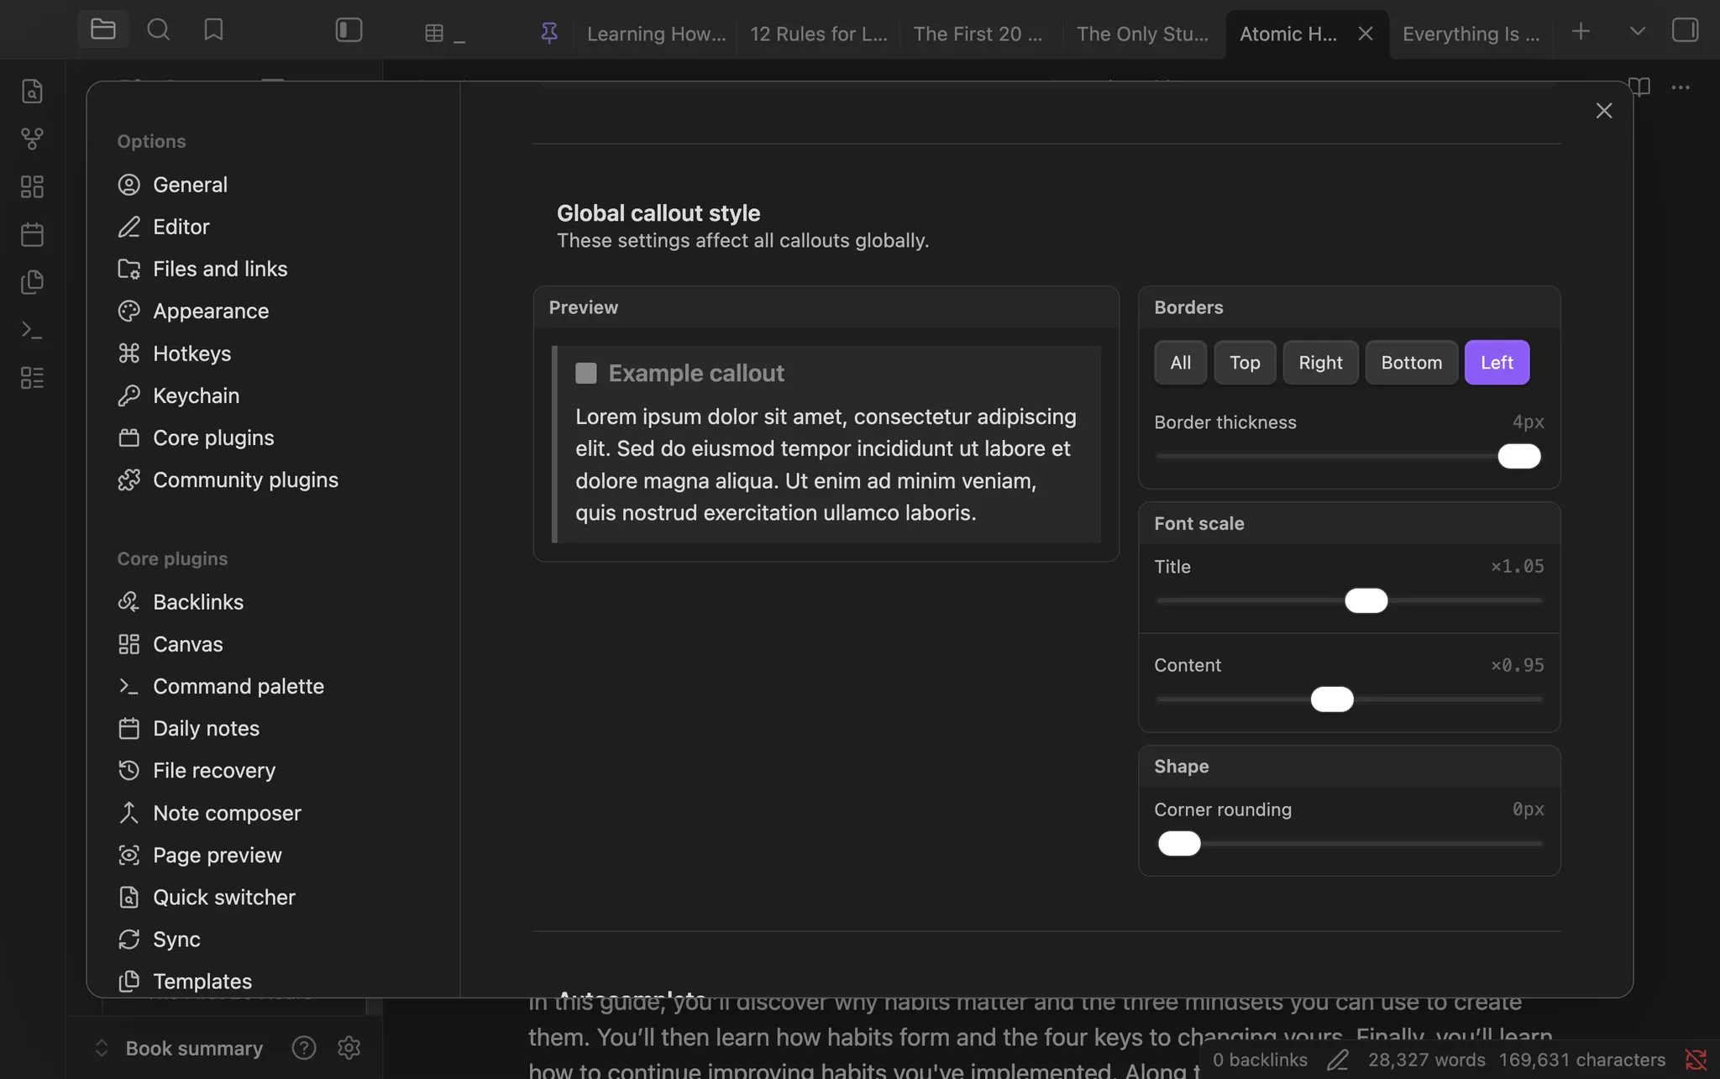Close the settings dialog with X
Image resolution: width=1720 pixels, height=1079 pixels.
point(1604,111)
